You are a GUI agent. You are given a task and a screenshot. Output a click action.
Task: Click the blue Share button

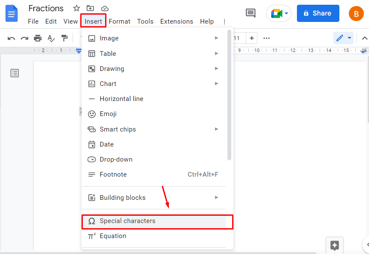click(x=318, y=13)
